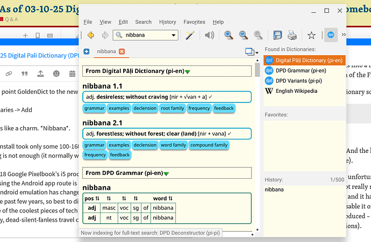Click the blue dpd toolbar icon
Image resolution: width=371 pixels, height=242 pixels.
[x=331, y=35]
